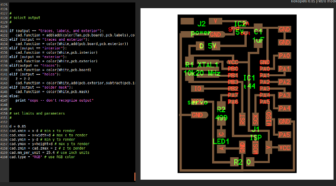Click line 'elif (output == "solder mask"):'
Screen dimensions: 336x186
pos(41,87)
